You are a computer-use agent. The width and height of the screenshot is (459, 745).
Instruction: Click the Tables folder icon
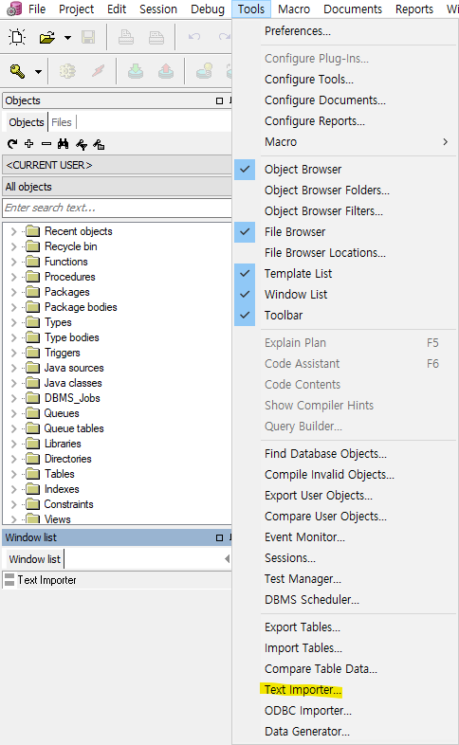coord(33,474)
